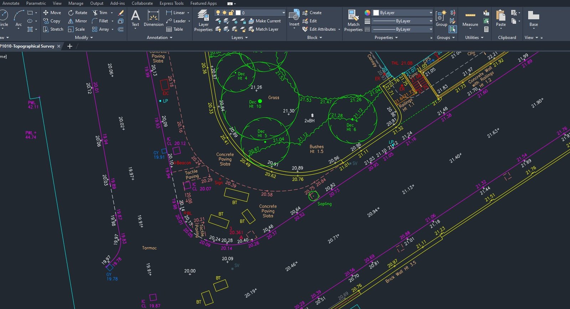Open the ByLayer color dropdown
This screenshot has width=570, height=309.
tap(403, 13)
